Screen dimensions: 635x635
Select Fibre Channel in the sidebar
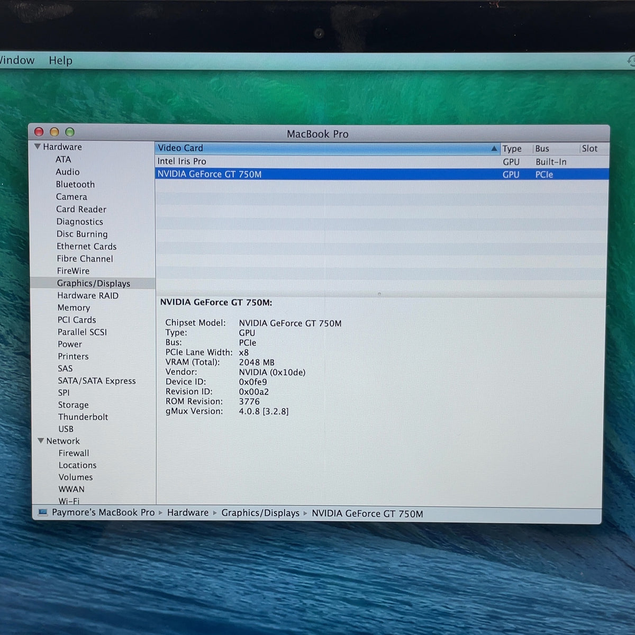coord(85,259)
